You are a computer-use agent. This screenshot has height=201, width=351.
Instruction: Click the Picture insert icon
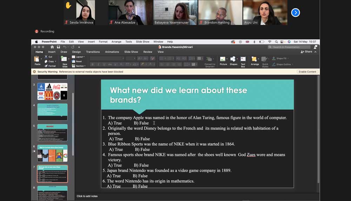(x=223, y=60)
